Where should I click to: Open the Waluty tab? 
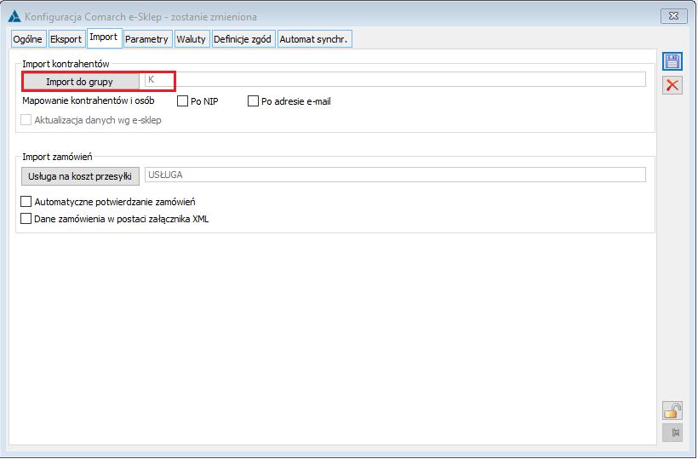191,39
